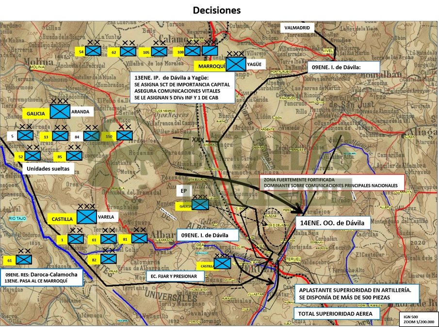Click unlabeled division symbol right of 108
439x327 pixels.
(x=210, y=51)
